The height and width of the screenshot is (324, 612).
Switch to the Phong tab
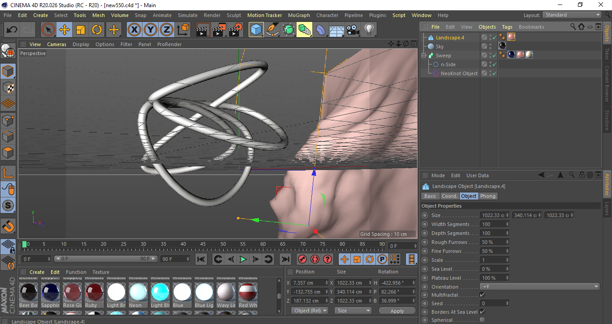488,196
